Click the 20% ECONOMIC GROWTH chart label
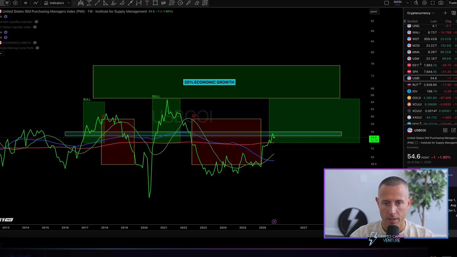 [209, 82]
